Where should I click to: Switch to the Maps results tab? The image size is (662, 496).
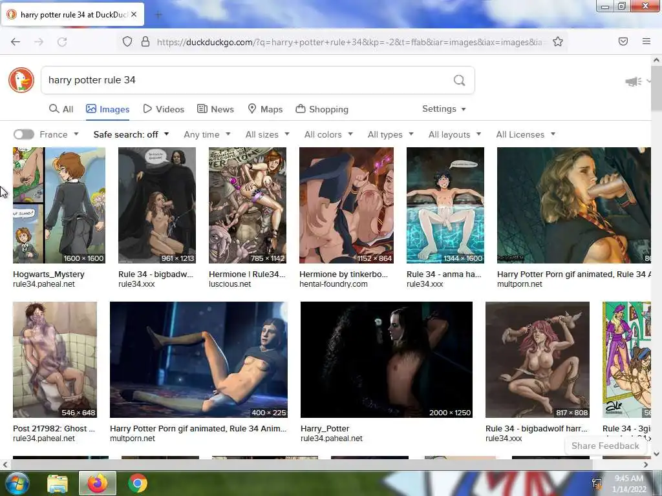(x=265, y=109)
